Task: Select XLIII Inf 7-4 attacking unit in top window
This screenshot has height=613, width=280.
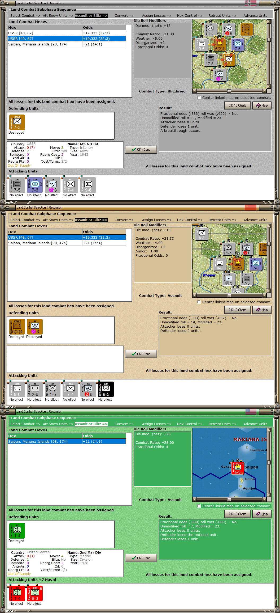Action: [x=70, y=185]
